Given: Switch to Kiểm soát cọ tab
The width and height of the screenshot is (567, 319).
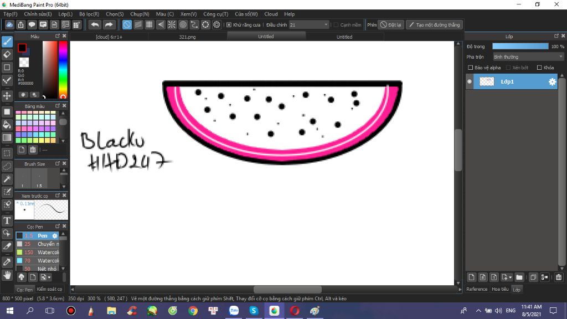Looking at the screenshot, I should [49, 289].
